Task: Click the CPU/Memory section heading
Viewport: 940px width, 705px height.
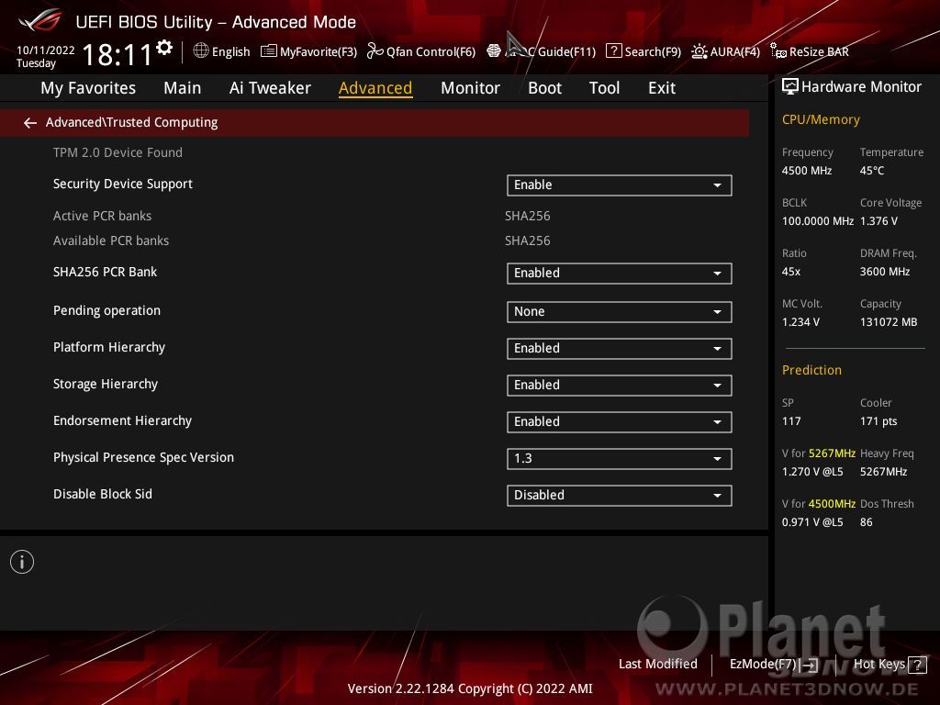Action: pos(821,119)
